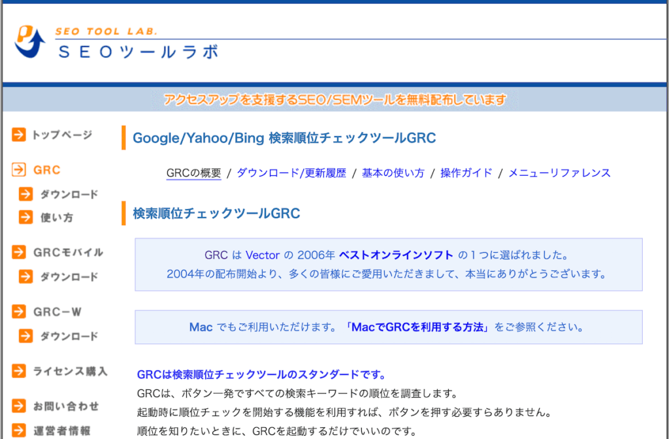The image size is (669, 439).
Task: Click the arrow icon beside ダウンロード under GRC－W
Action: [25, 336]
